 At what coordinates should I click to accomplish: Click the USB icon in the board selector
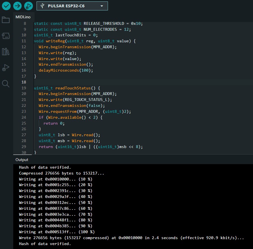pyautogui.click(x=42, y=6)
